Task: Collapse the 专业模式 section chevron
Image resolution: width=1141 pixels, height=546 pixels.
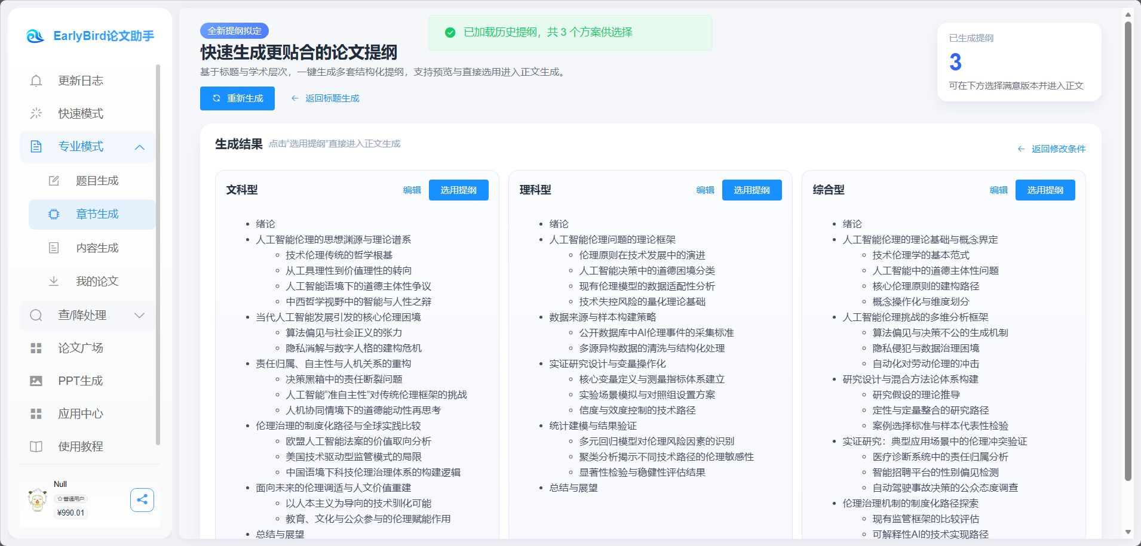Action: tap(140, 147)
